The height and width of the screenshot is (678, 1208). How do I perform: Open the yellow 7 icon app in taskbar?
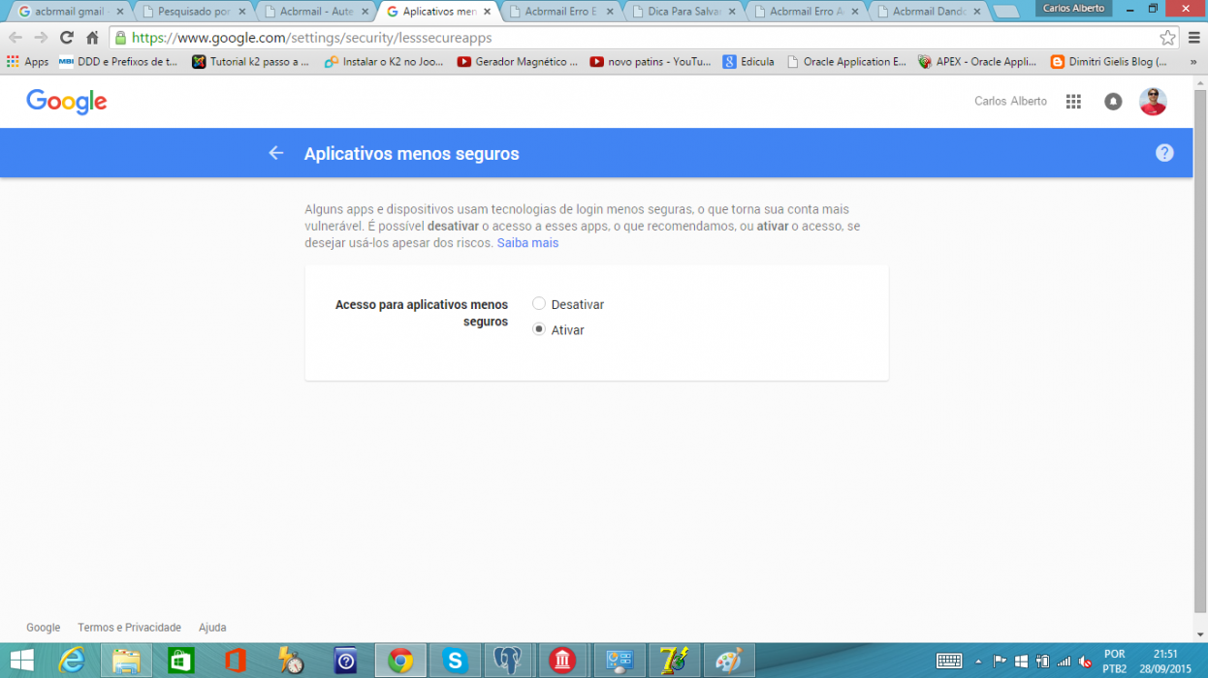pos(673,661)
